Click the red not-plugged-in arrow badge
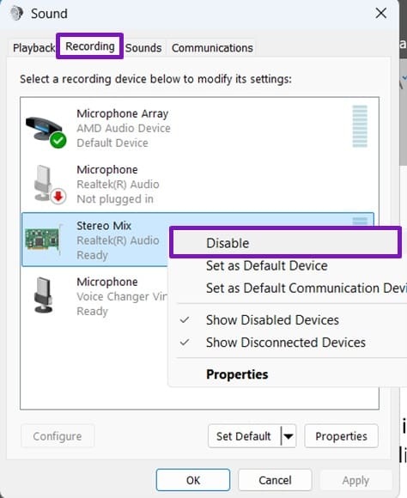The image size is (407, 498). pos(58,197)
